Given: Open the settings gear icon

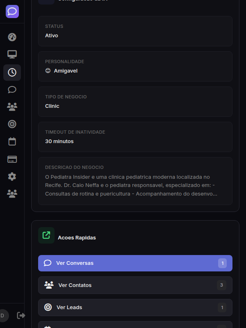Looking at the screenshot, I should click(x=12, y=176).
